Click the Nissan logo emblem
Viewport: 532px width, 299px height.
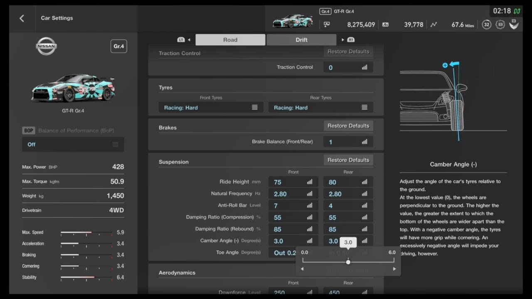[46, 46]
